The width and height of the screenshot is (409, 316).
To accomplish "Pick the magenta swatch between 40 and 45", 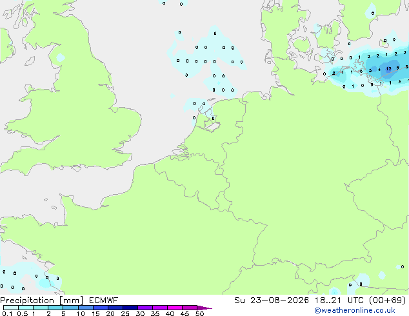I will (x=175, y=308).
